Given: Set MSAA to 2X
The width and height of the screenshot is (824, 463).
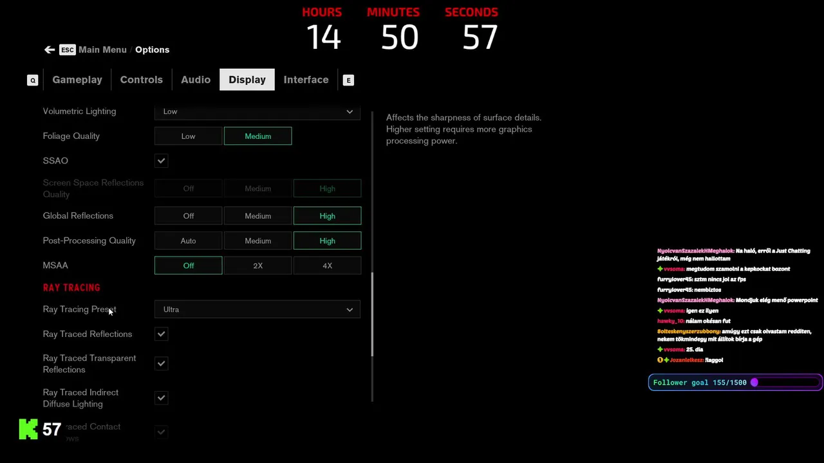Looking at the screenshot, I should click(257, 266).
